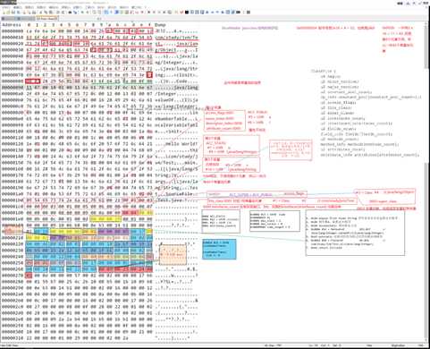Click the Dump column header
The width and height of the screenshot is (430, 349).
(160, 25)
